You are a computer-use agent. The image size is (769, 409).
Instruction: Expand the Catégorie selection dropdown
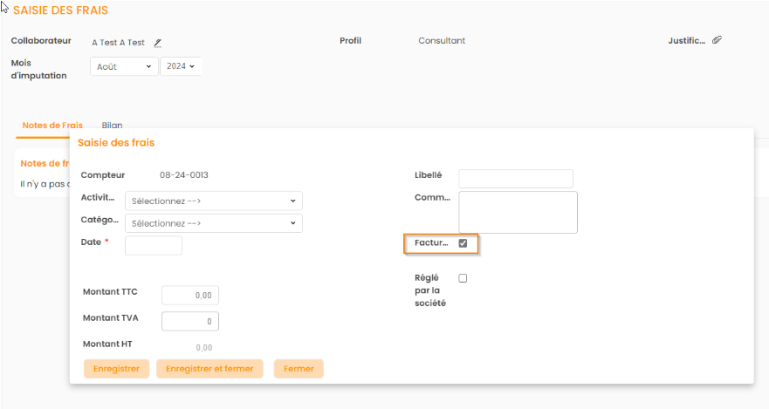(214, 223)
